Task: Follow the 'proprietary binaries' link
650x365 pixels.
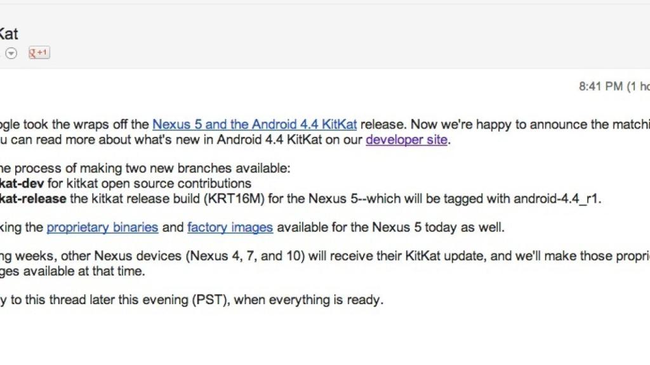Action: [102, 227]
